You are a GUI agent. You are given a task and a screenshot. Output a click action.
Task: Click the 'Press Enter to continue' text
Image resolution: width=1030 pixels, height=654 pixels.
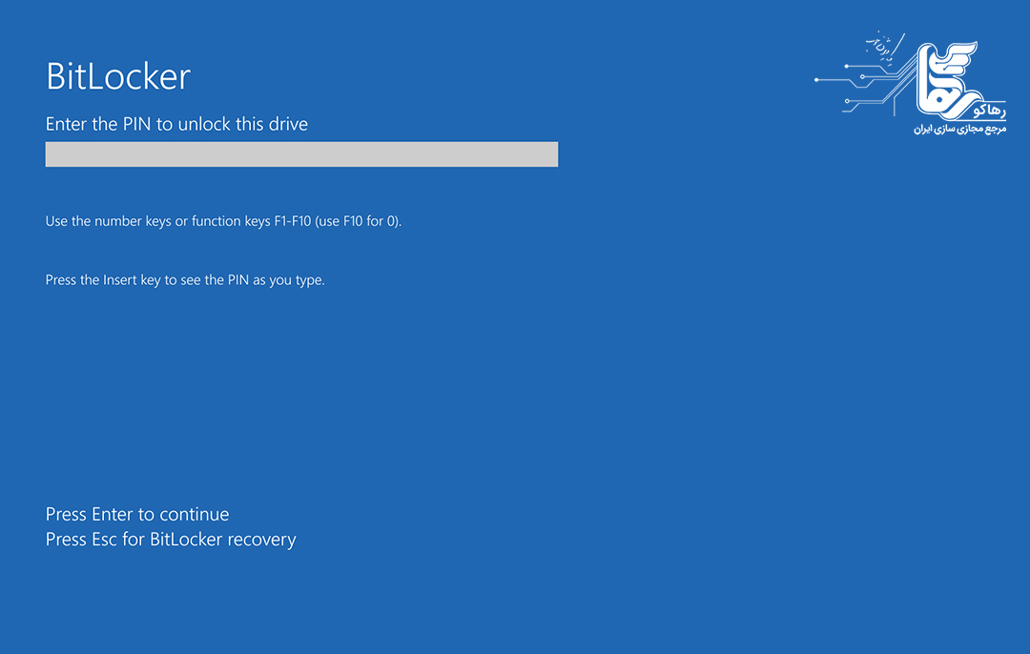137,514
